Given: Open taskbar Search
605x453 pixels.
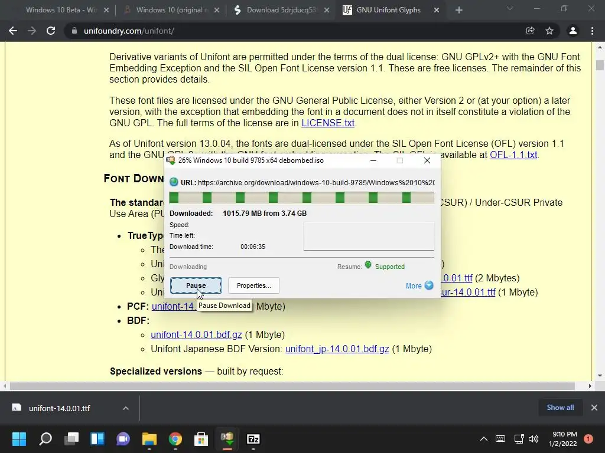Looking at the screenshot, I should pyautogui.click(x=45, y=439).
